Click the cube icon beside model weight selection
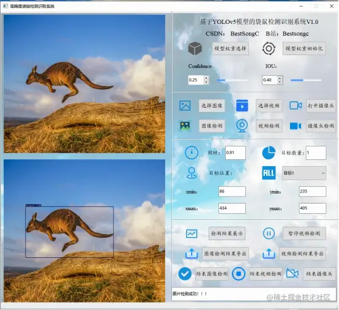The width and height of the screenshot is (339, 310). 195,48
